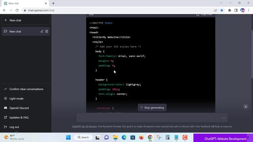The height and width of the screenshot is (142, 253).
Task: Go forward in the browser
Action: pyautogui.click(x=11, y=10)
